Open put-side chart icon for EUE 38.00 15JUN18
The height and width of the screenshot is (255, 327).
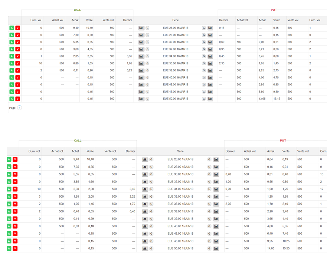coord(216,212)
